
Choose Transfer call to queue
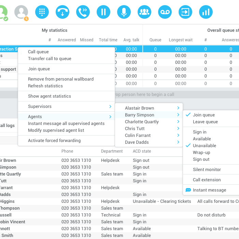(50, 59)
